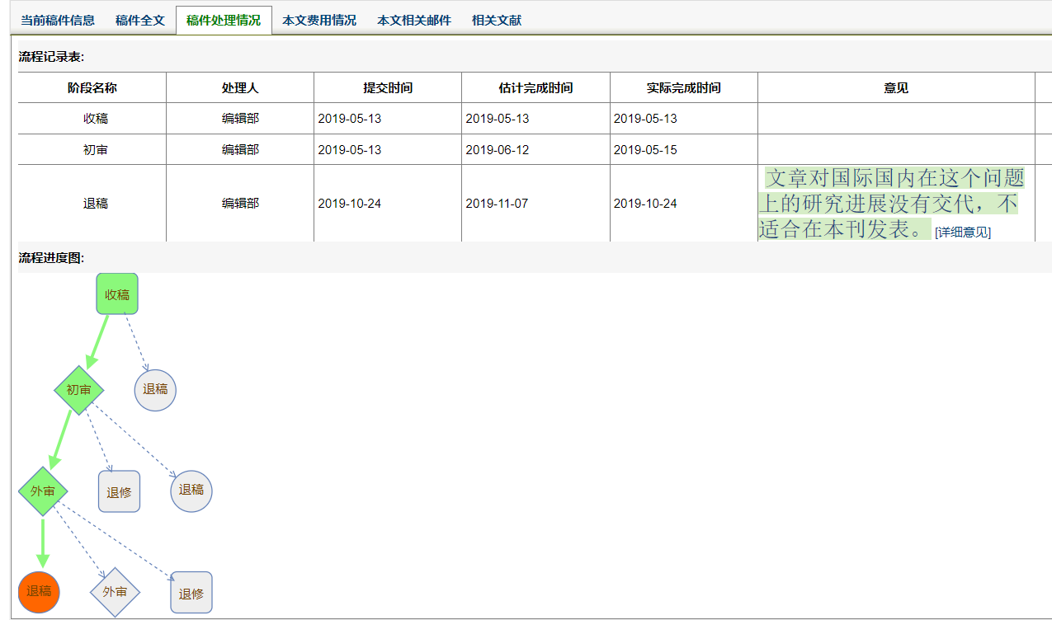Click 实际完成时间 2019-10-24 in 退稿 row
Screen dimensions: 1052x620
tap(645, 204)
